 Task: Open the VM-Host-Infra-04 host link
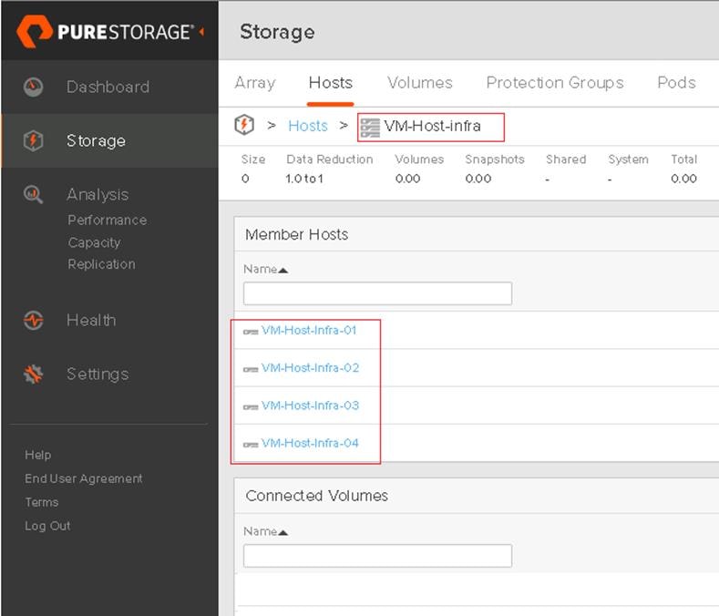(x=310, y=444)
